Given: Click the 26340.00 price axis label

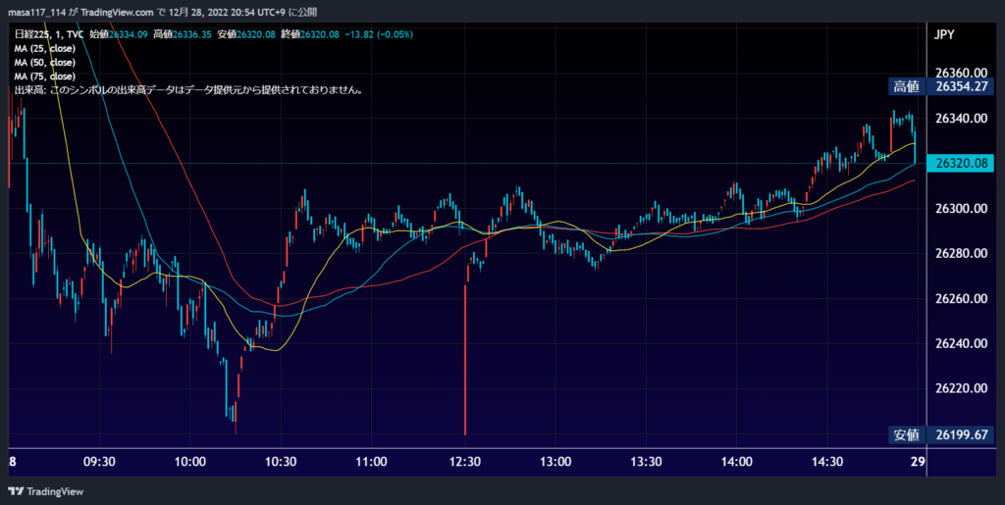Looking at the screenshot, I should 960,119.
